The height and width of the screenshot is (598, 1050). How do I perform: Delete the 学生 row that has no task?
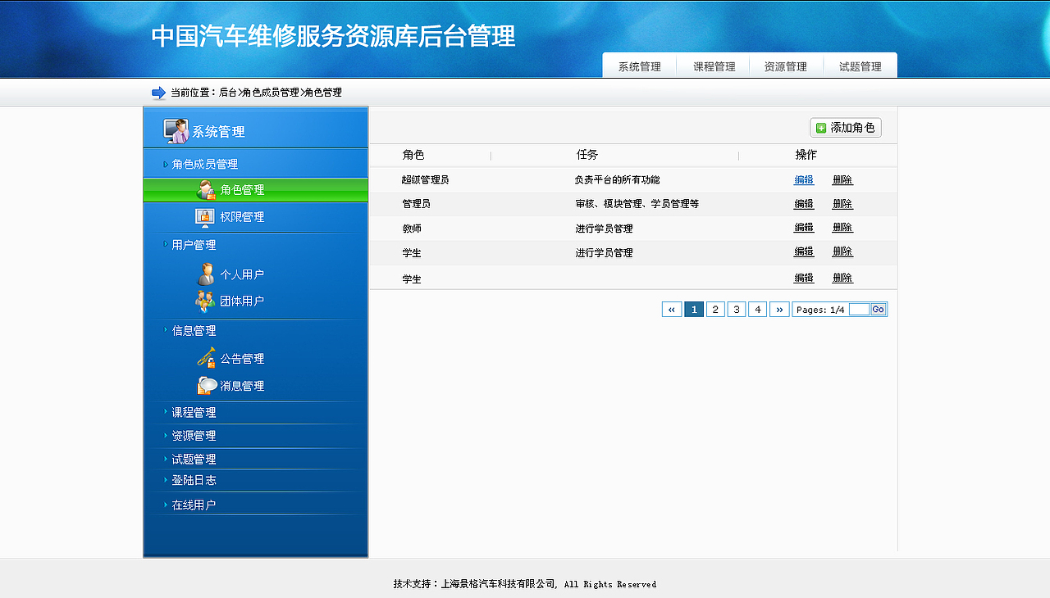coord(842,278)
